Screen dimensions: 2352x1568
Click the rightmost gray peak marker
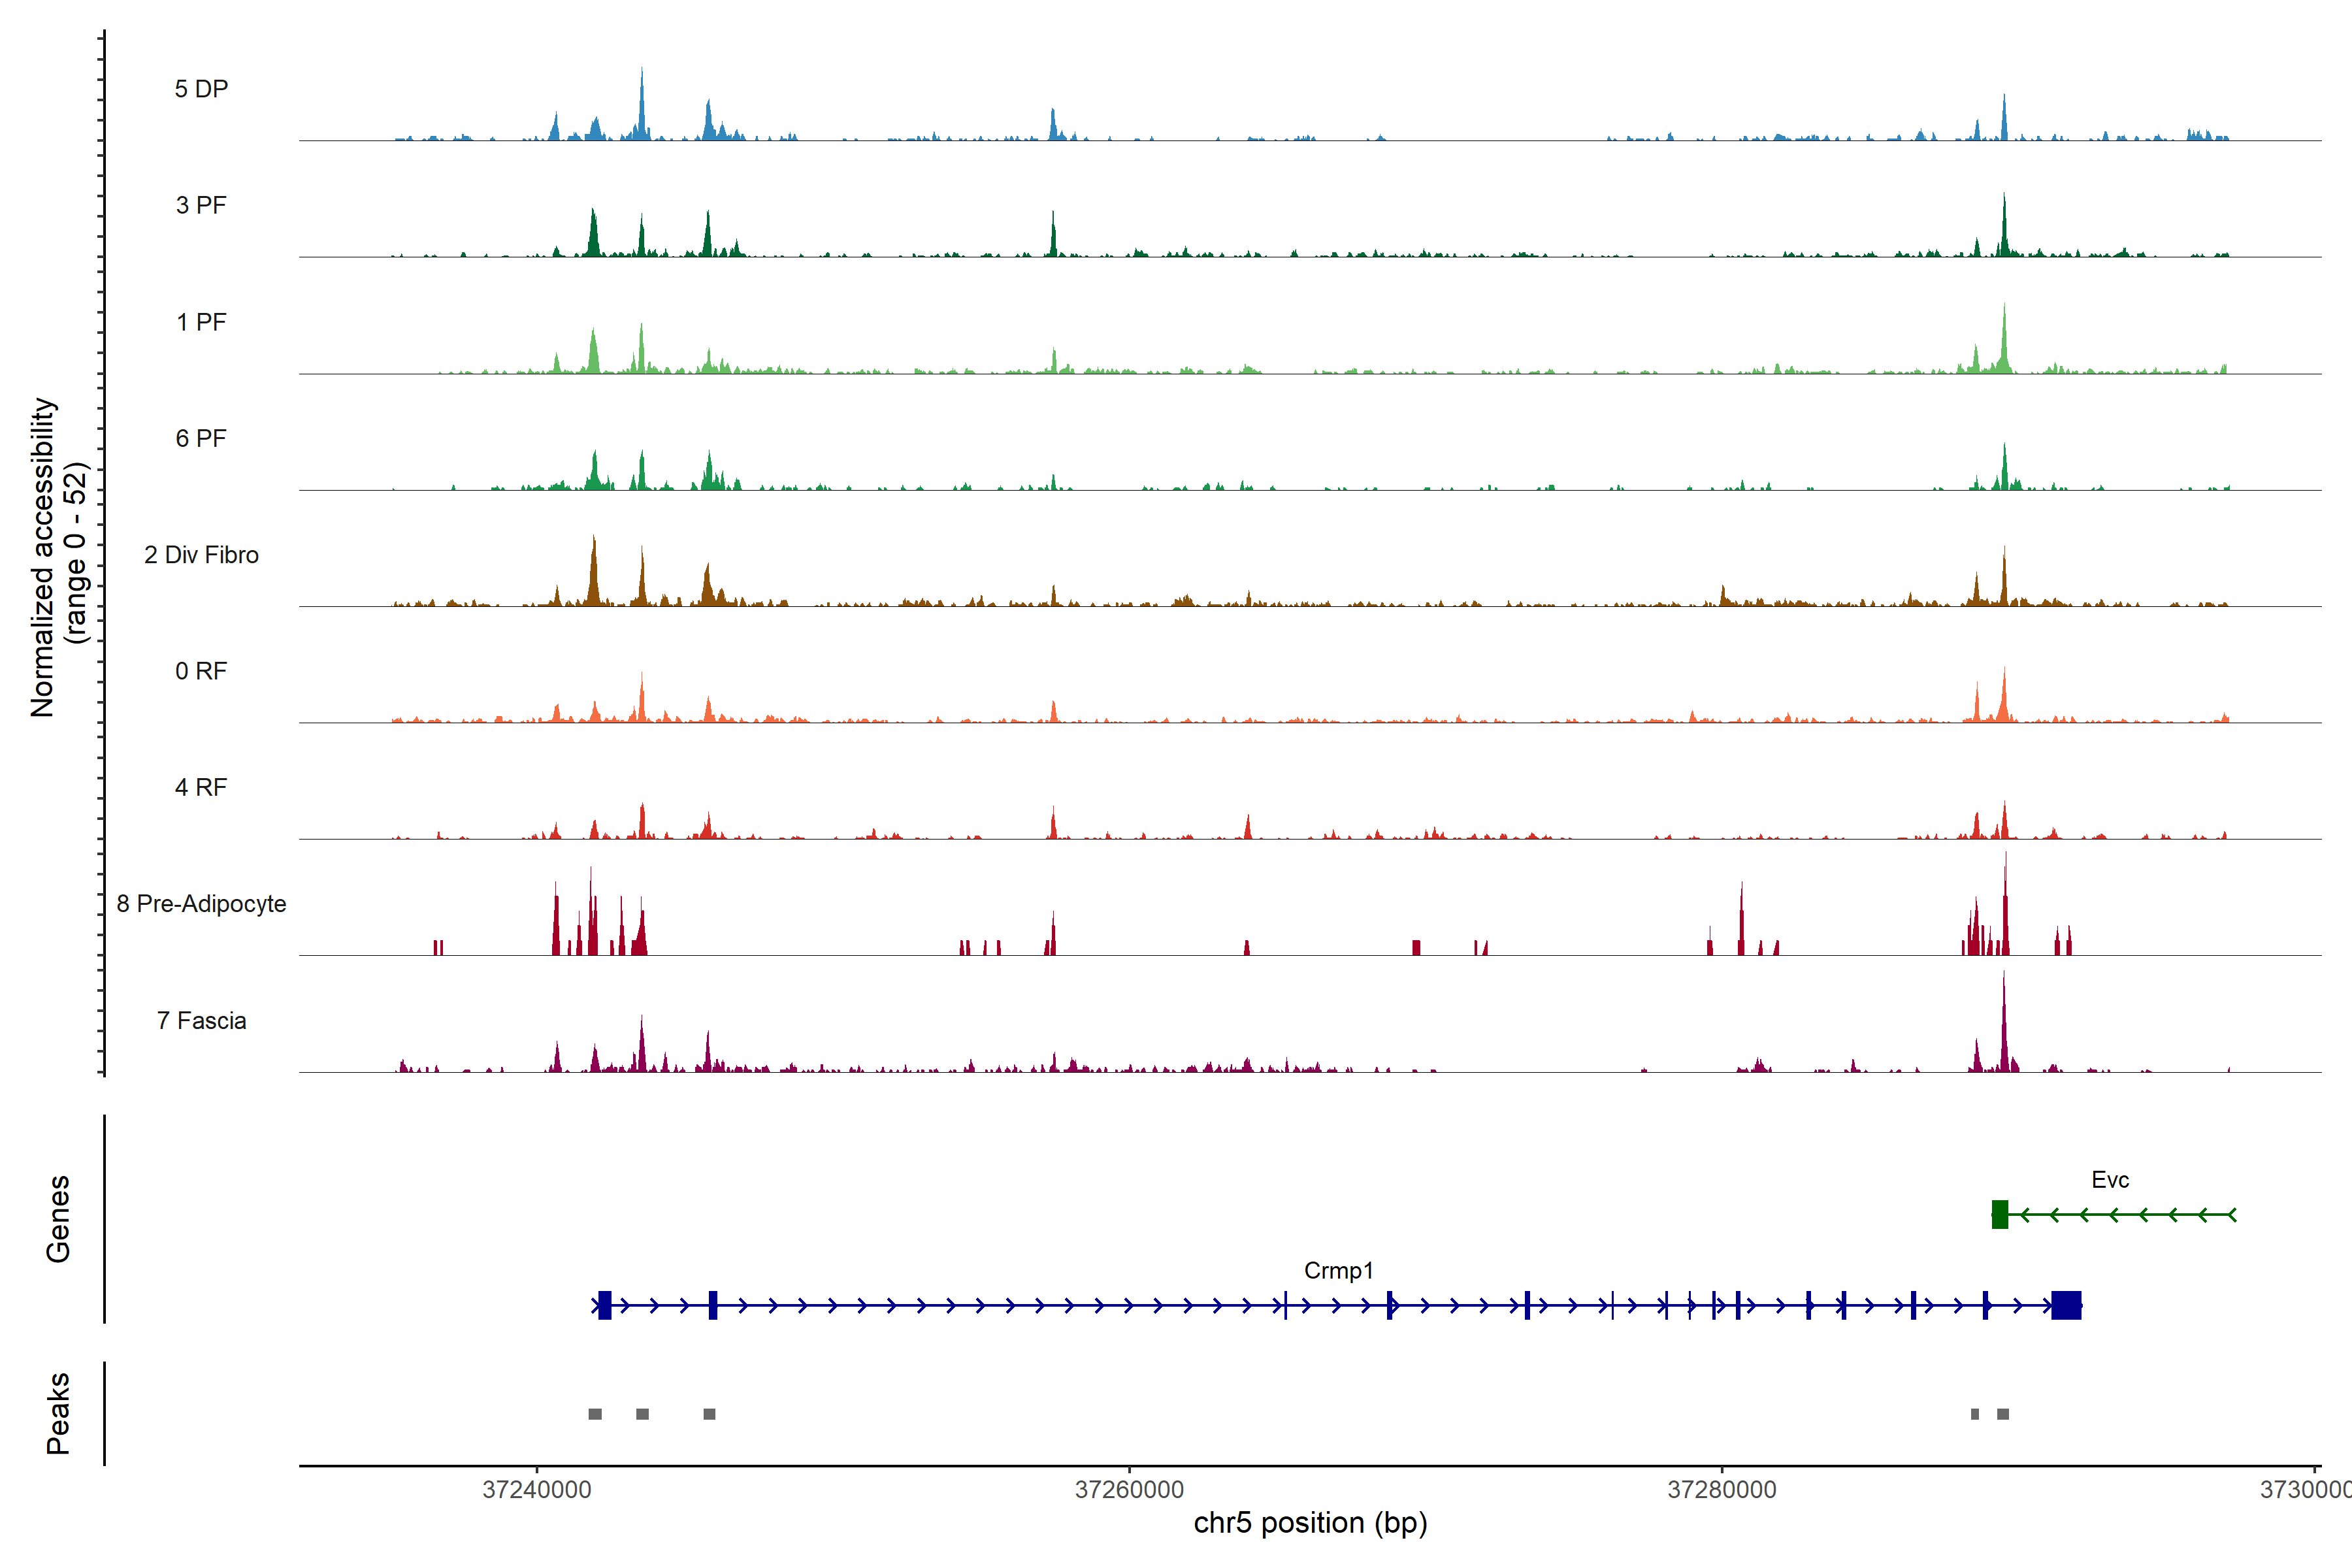(x=2003, y=1414)
